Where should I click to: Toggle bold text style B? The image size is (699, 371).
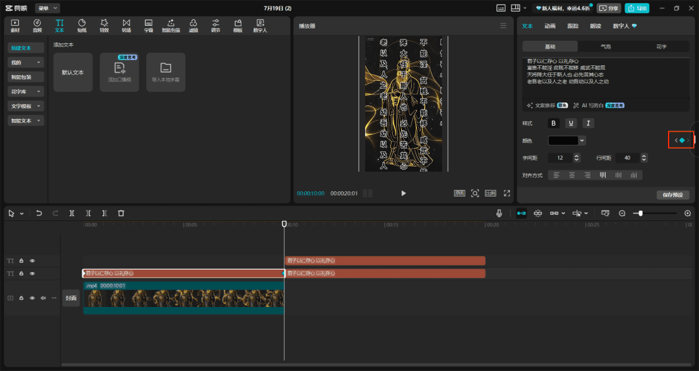553,123
